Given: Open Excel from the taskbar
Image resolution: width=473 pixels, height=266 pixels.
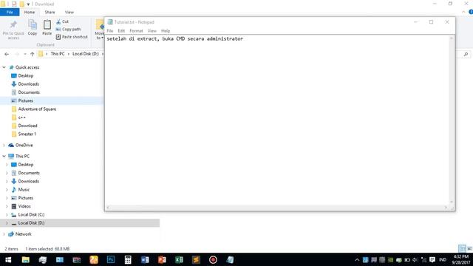Looking at the screenshot, I should [179, 259].
